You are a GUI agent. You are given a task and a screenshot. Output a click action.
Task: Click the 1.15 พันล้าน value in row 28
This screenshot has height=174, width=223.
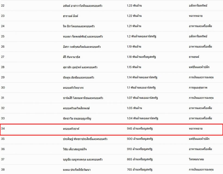click(x=134, y=67)
